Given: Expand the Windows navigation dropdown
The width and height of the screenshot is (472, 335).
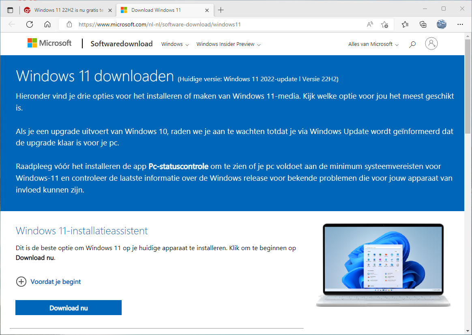Looking at the screenshot, I should [x=175, y=44].
